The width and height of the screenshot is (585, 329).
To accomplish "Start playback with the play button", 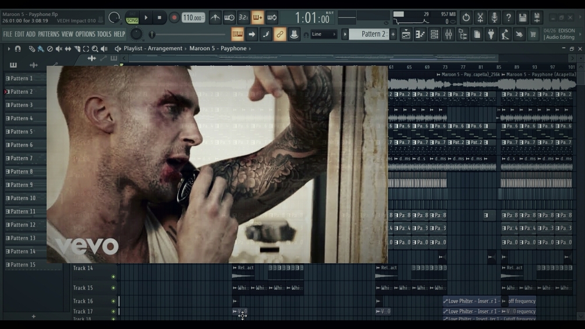I will pos(146,17).
